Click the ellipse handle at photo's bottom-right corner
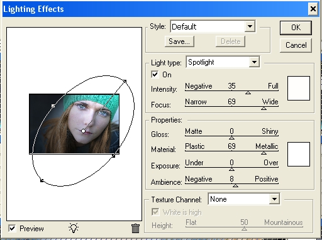The width and height of the screenshot is (322, 240). [113, 156]
